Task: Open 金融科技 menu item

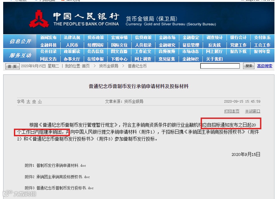Action: pyautogui.click(x=48, y=45)
